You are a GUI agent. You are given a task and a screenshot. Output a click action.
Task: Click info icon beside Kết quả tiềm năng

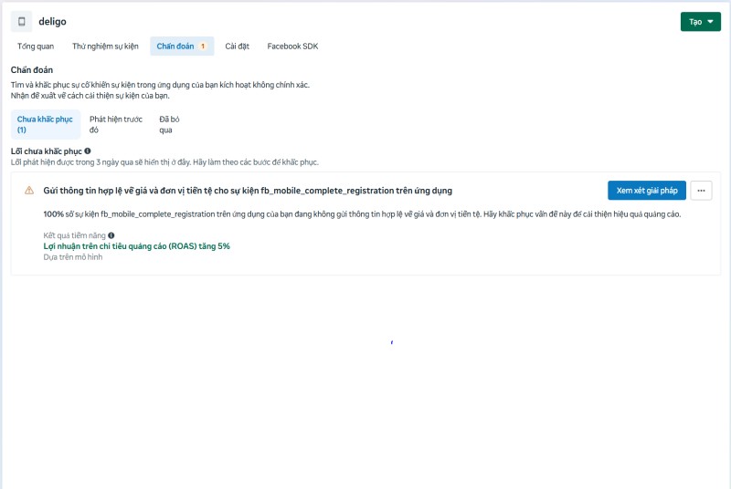coord(111,235)
